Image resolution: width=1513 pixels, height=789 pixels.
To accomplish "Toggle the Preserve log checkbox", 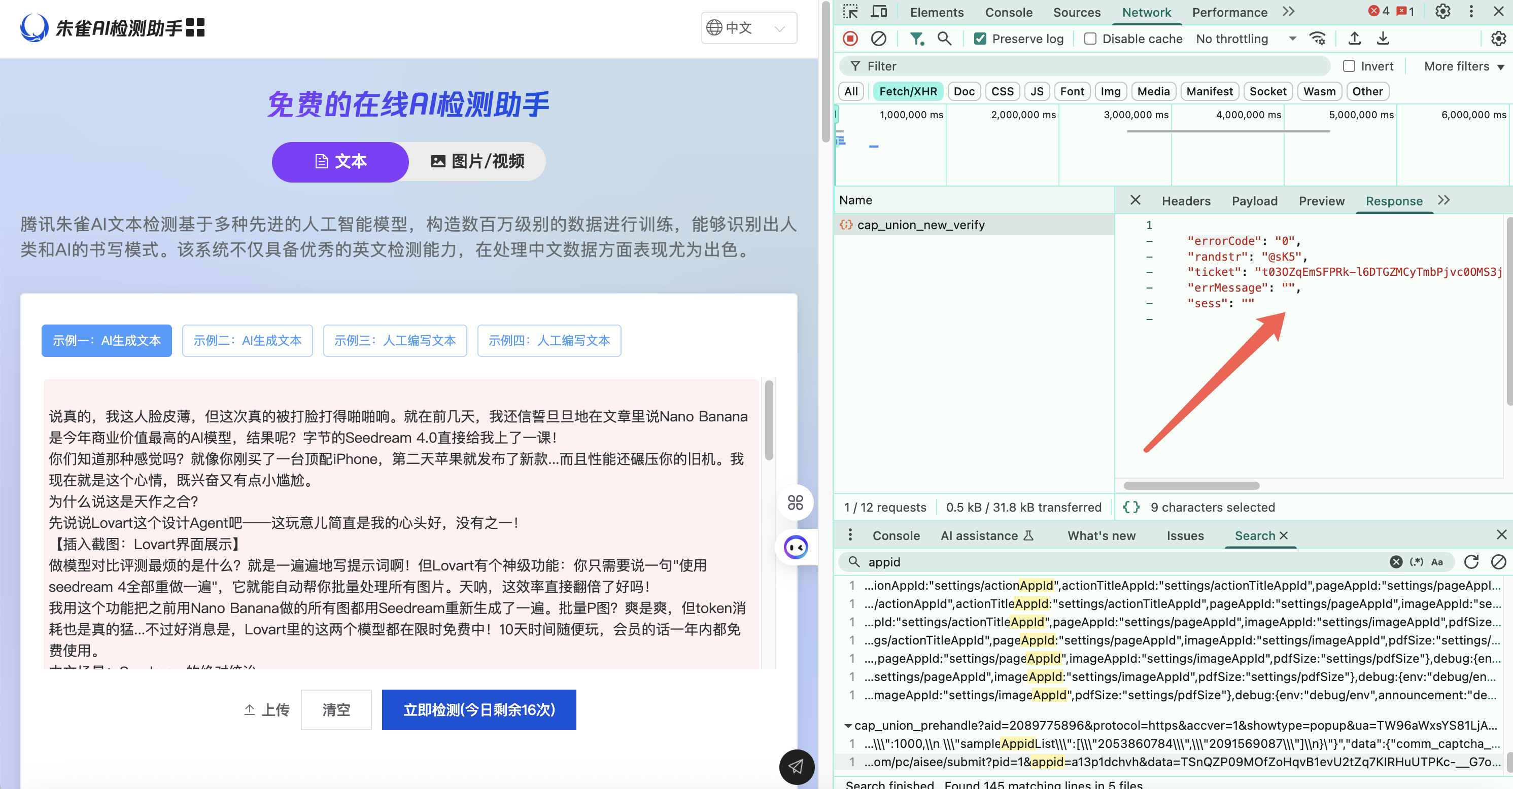I will click(x=980, y=39).
